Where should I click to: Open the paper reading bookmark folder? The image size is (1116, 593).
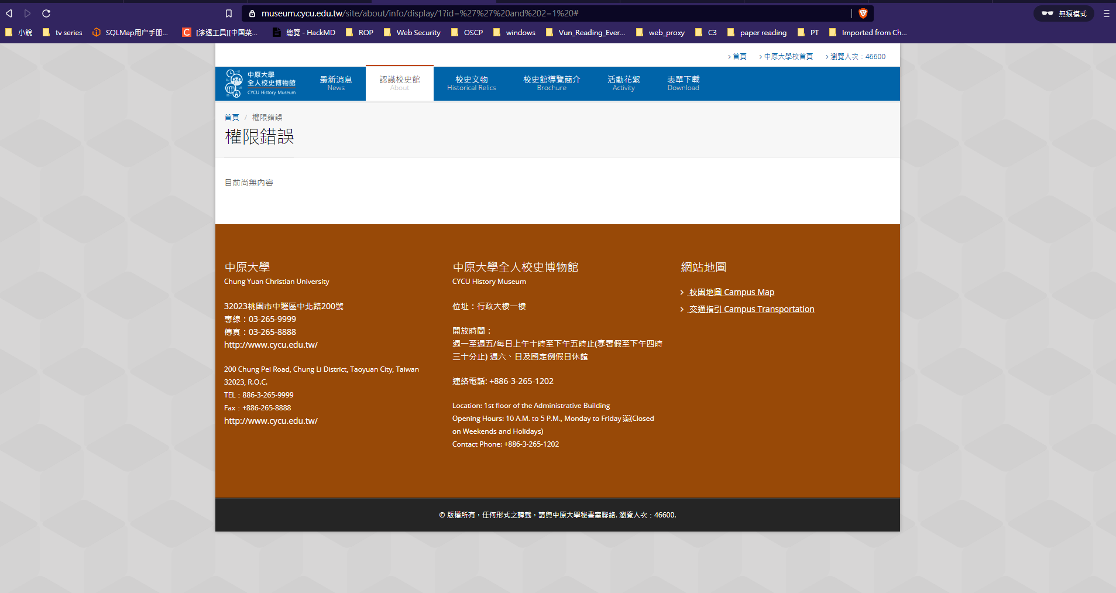point(757,33)
